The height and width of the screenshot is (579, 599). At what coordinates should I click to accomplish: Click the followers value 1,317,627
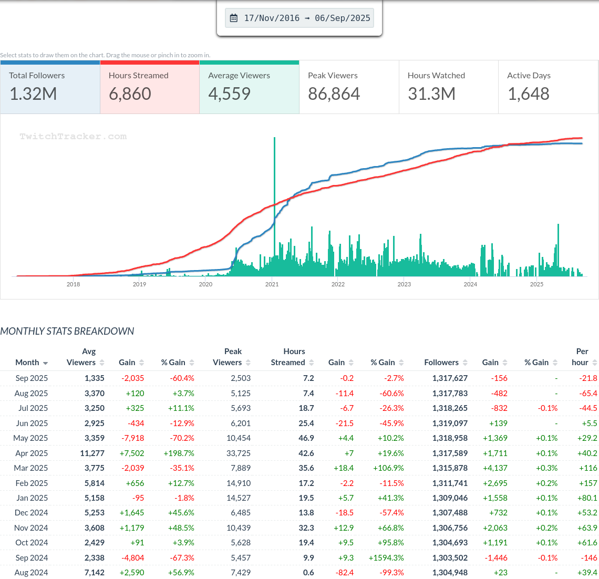click(x=450, y=378)
